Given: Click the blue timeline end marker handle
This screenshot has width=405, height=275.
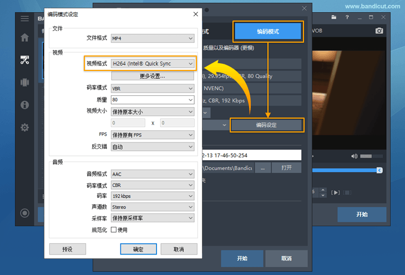Looking at the screenshot, I should 379,170.
